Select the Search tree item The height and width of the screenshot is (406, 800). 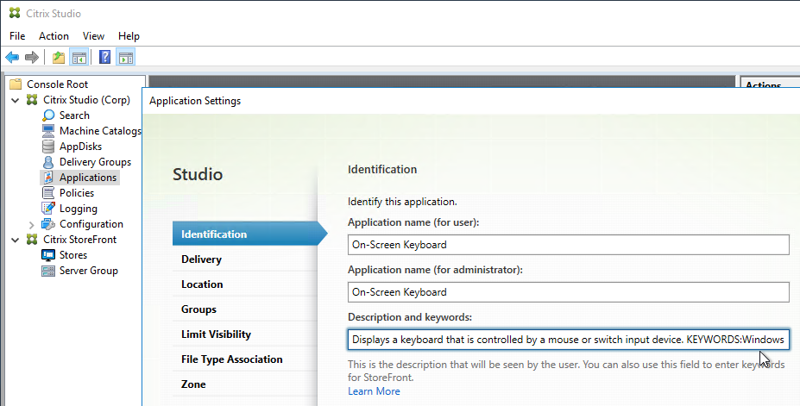point(74,116)
